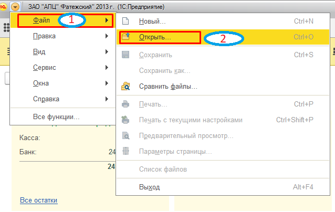Expand arrow next to Сервис

pos(107,68)
